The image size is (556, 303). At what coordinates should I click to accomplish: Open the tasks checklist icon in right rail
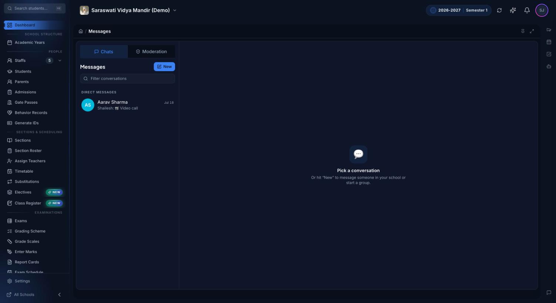coord(549,54)
